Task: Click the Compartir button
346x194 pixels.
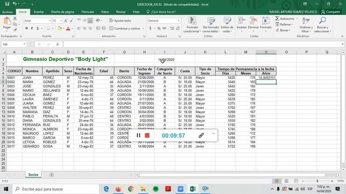Action: pos(330,12)
